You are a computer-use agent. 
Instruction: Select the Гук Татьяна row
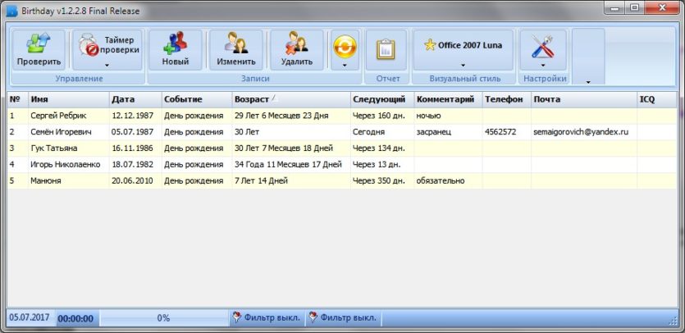click(342, 148)
